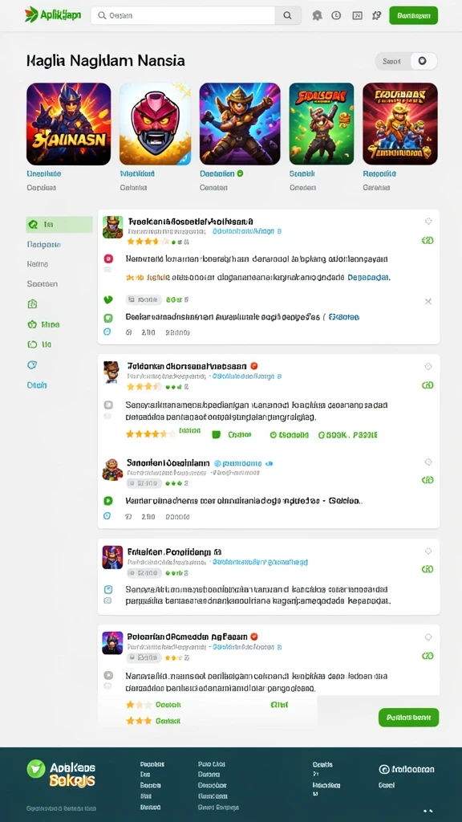Click the green button in the top-right header

pos(413,16)
